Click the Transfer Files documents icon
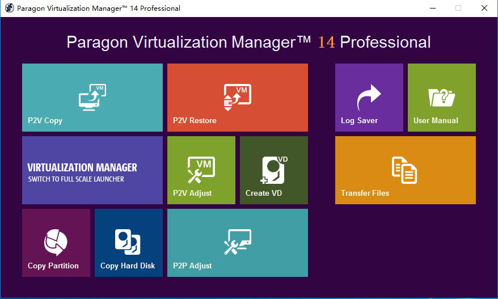The width and height of the screenshot is (498, 299). point(404,170)
